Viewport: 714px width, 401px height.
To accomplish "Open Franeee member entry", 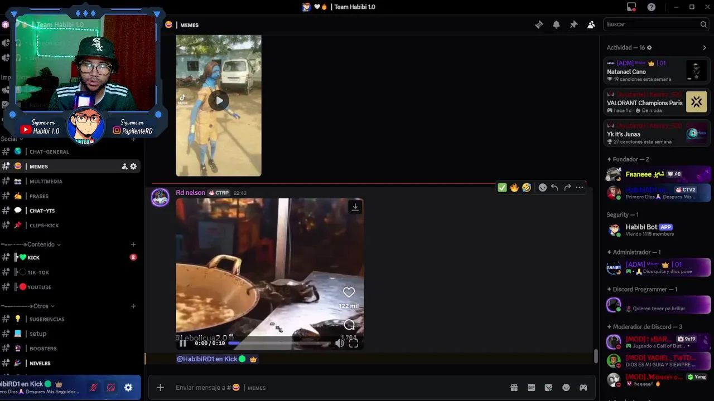I will 657,174.
